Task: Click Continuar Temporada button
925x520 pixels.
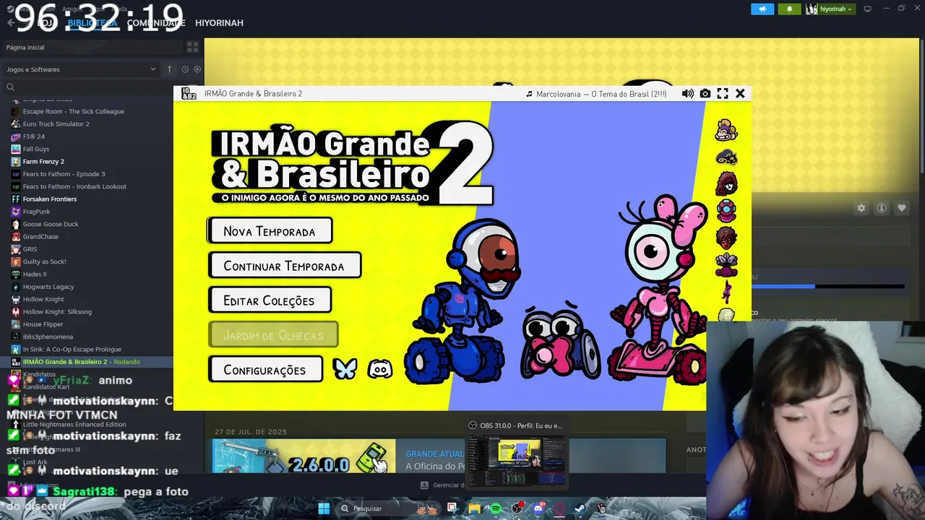Action: [x=284, y=266]
